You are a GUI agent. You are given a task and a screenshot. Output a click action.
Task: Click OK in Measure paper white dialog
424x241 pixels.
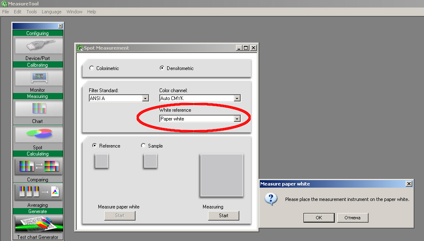319,218
